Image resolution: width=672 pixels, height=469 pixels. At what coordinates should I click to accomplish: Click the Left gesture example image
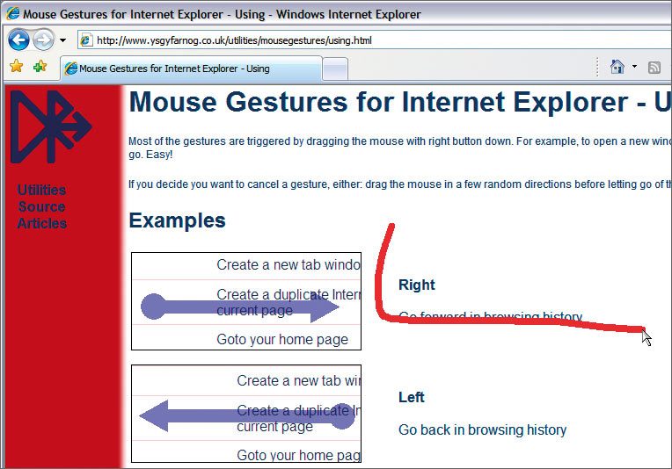tap(246, 414)
